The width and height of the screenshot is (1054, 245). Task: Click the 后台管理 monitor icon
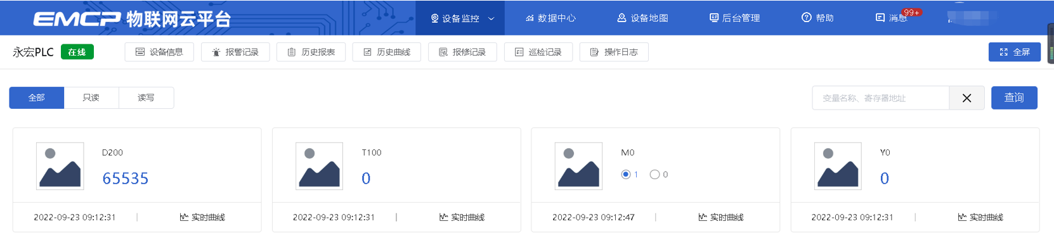click(x=714, y=18)
